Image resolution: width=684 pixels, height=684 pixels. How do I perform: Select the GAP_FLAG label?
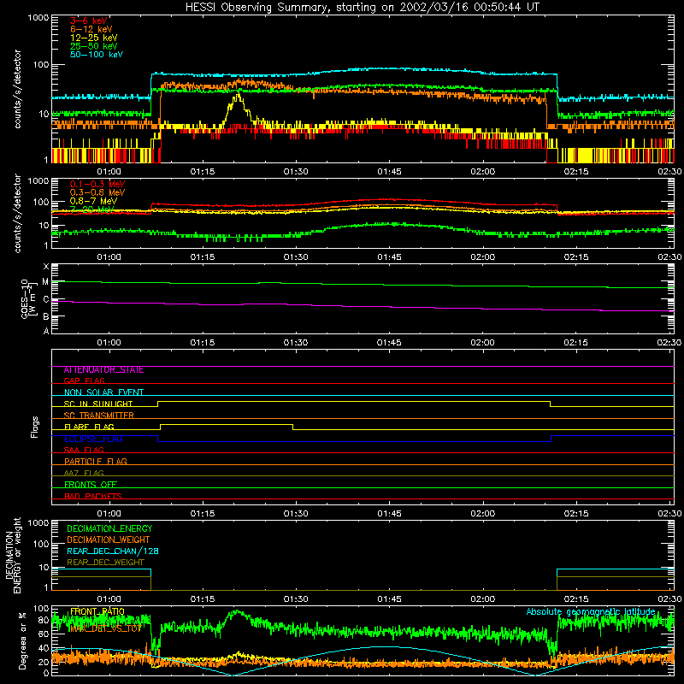tap(84, 380)
